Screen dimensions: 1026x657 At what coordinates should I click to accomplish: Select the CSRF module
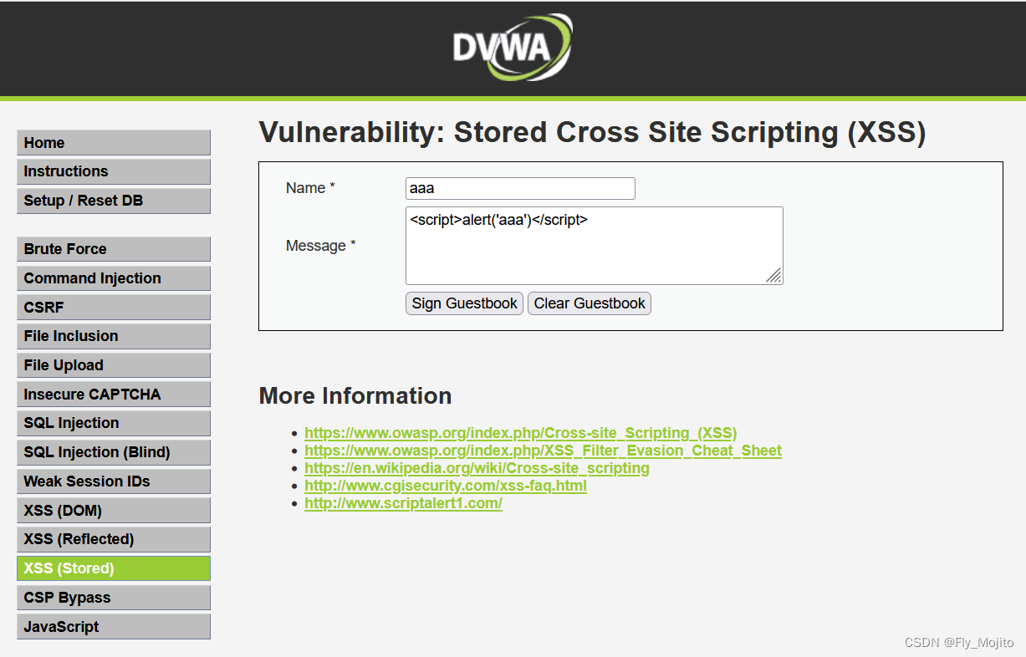point(113,307)
